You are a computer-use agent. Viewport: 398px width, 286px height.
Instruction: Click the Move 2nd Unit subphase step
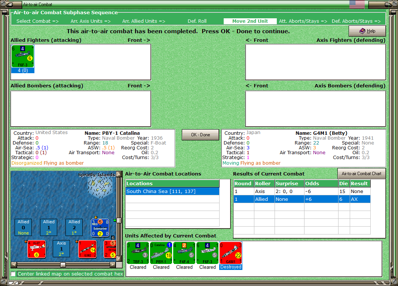[250, 21]
